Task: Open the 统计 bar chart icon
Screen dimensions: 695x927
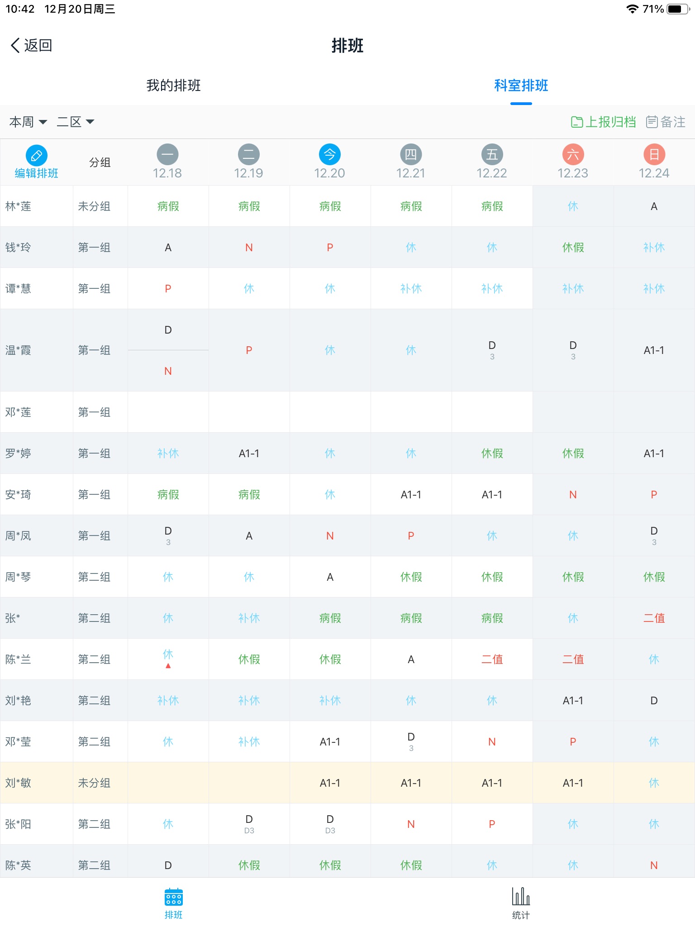Action: coord(521,896)
